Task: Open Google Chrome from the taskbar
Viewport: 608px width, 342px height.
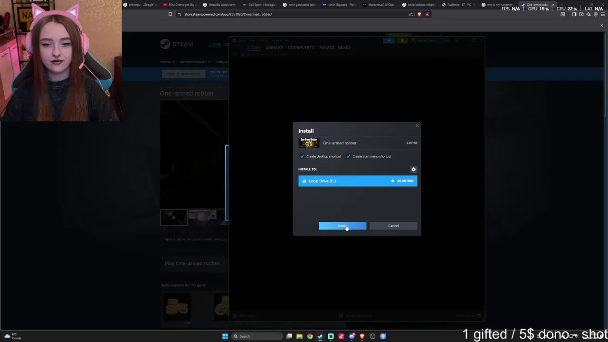Action: [x=310, y=336]
